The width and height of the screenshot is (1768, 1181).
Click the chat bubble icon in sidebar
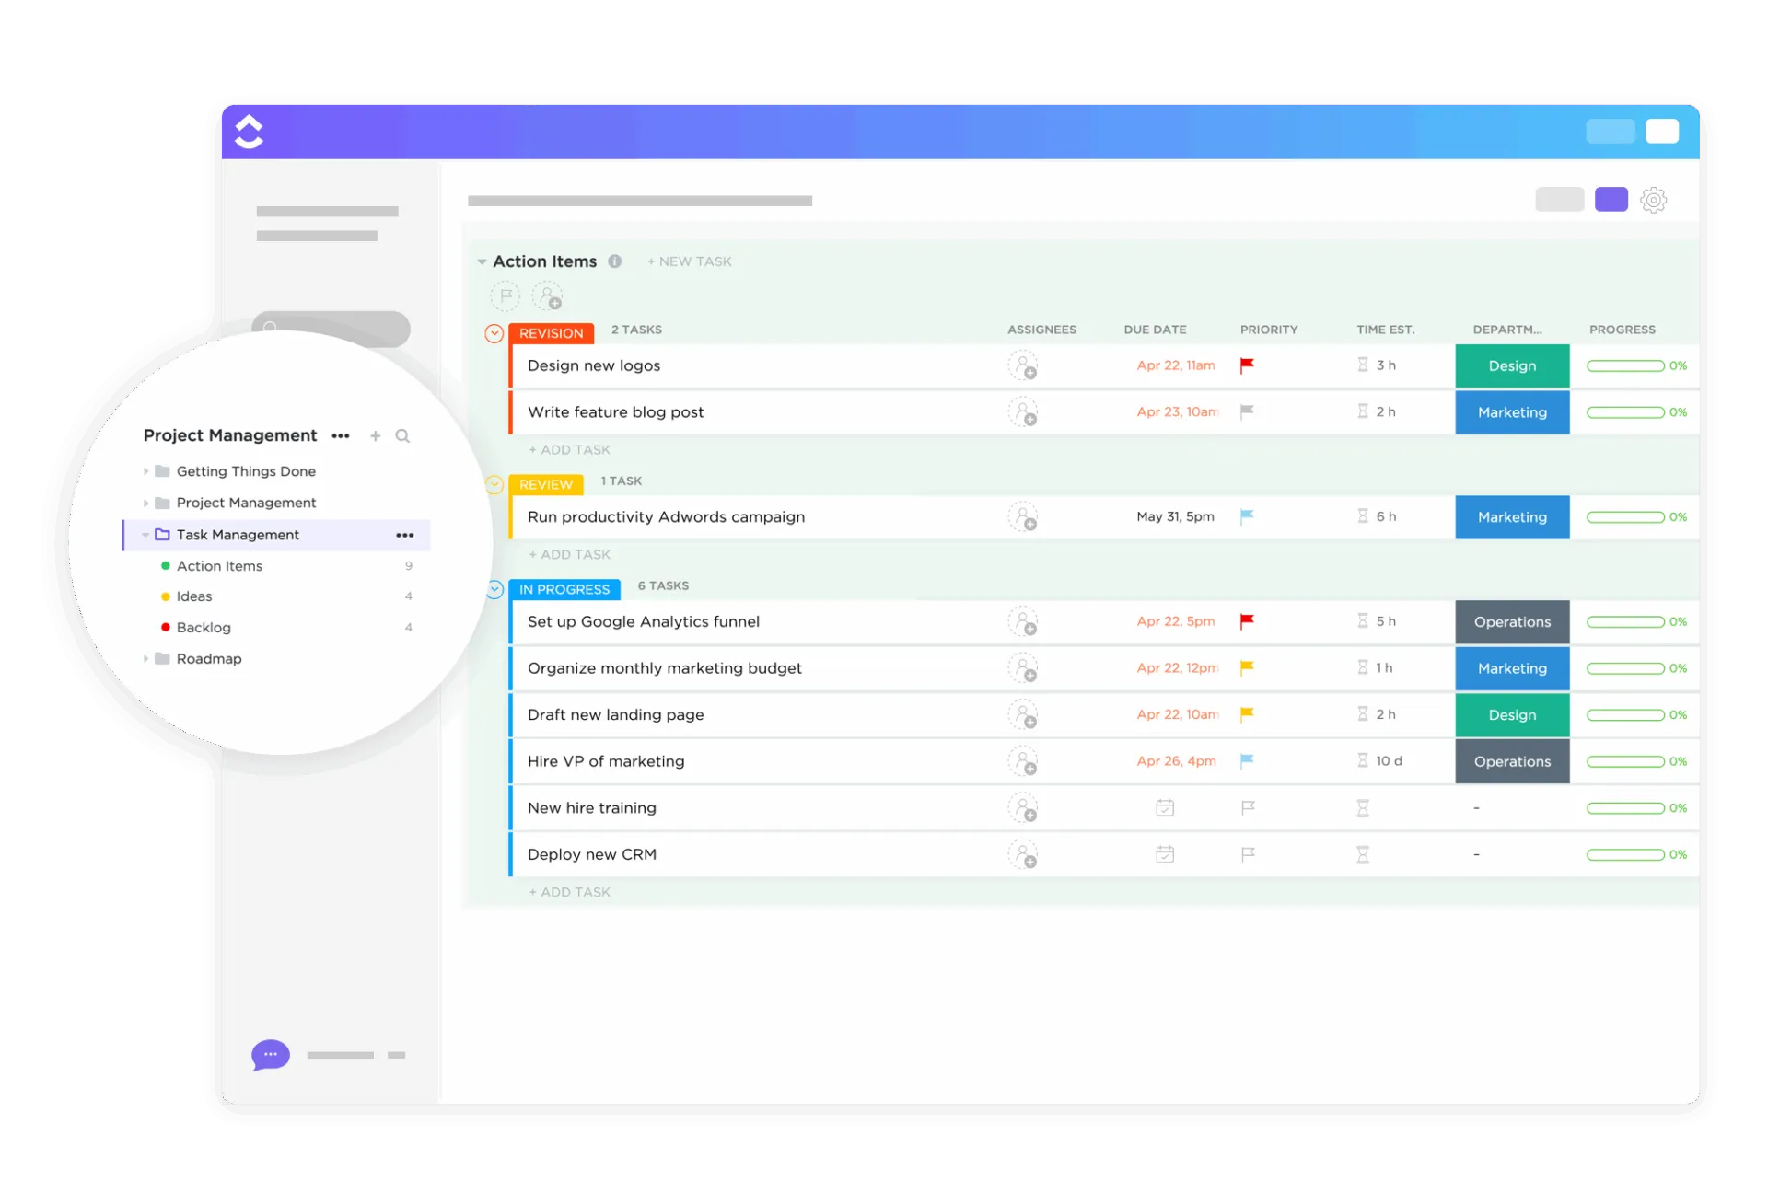pos(271,1055)
